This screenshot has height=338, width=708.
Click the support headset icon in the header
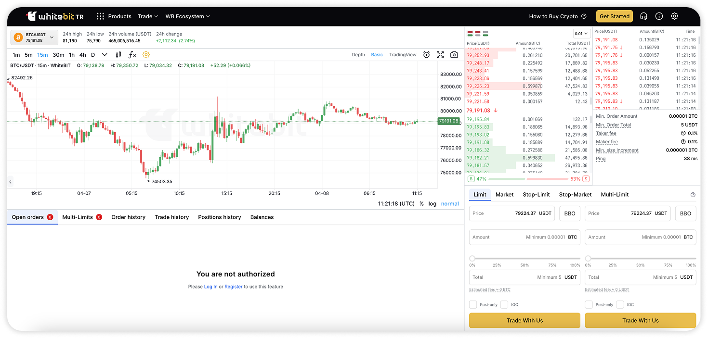click(643, 16)
